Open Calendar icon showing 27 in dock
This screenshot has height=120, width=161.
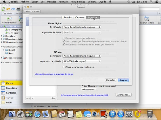click(x=62, y=114)
